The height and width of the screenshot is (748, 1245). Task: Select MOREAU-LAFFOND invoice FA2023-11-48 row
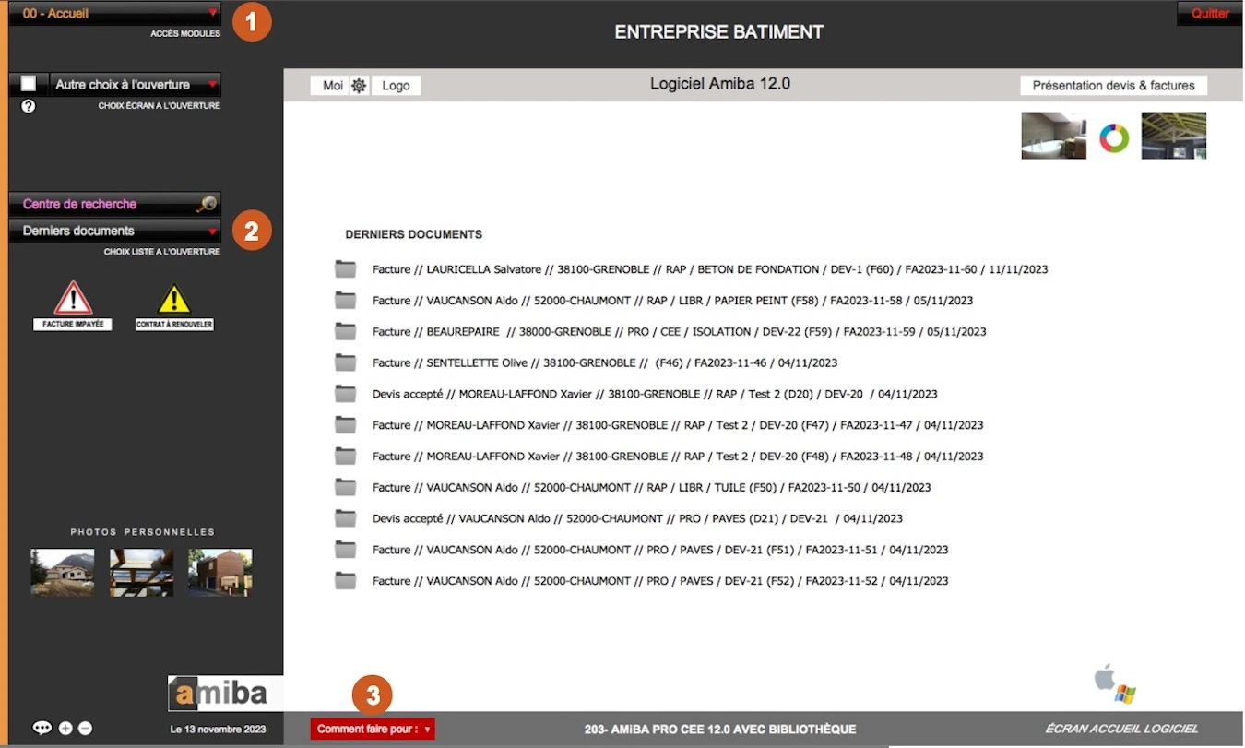pos(678,457)
